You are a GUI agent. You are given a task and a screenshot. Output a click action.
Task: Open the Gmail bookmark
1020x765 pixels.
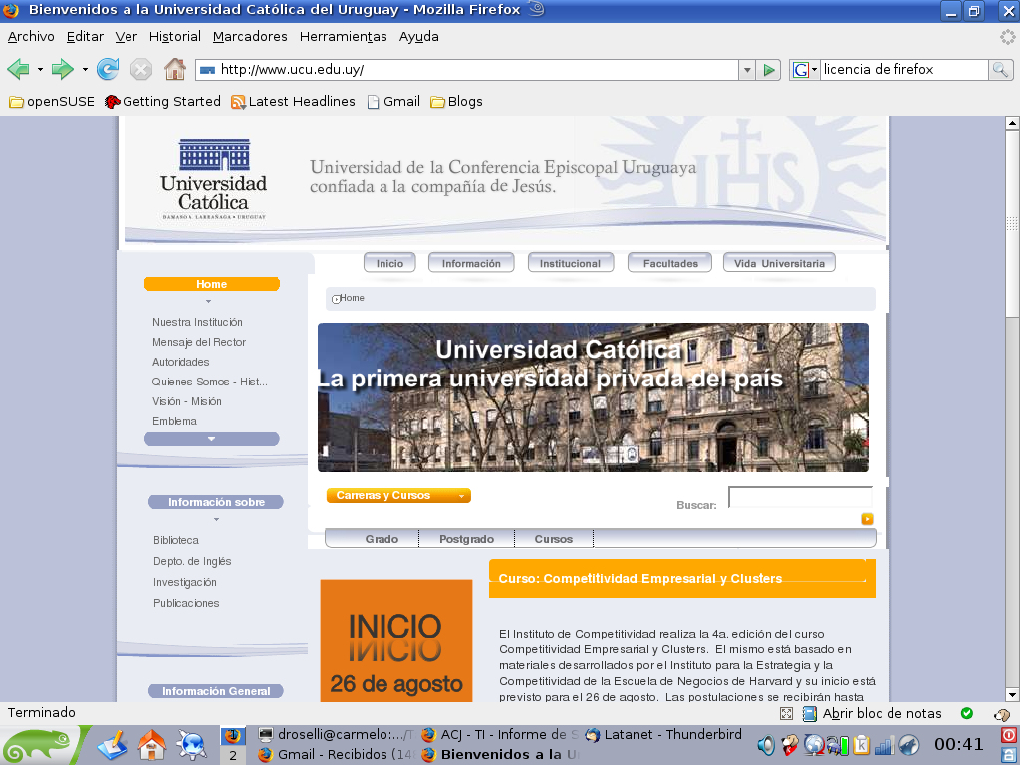pos(393,101)
